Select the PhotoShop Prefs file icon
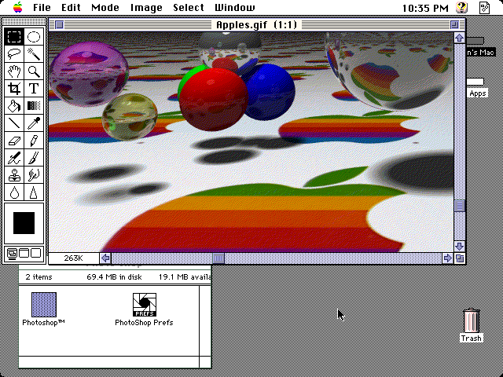The height and width of the screenshot is (377, 503). click(145, 305)
